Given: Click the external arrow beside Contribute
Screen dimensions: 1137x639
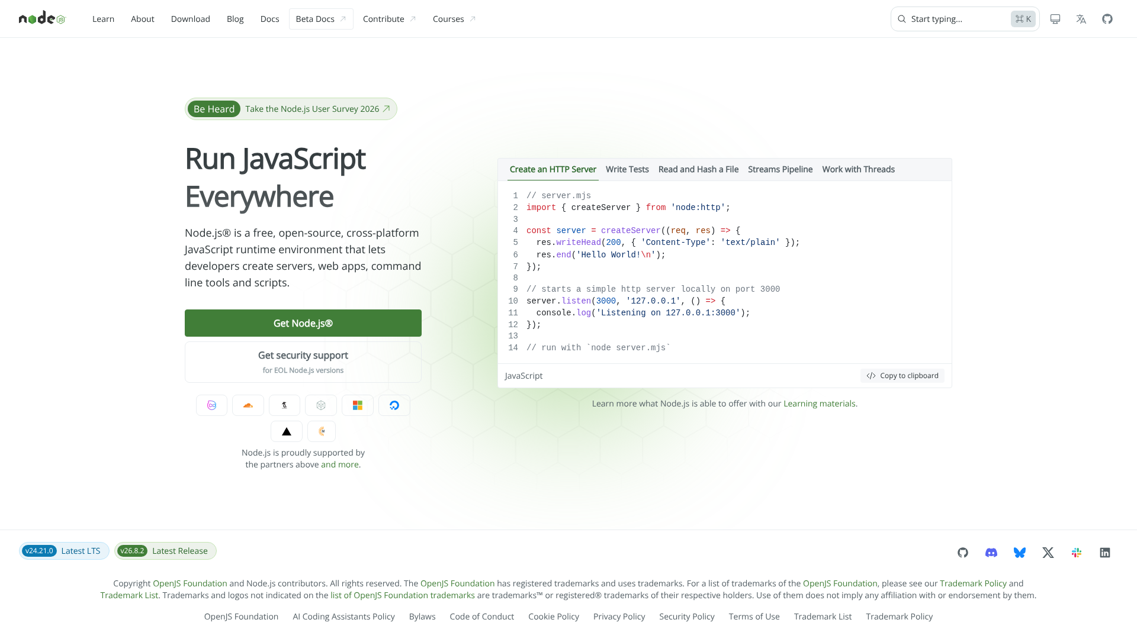Looking at the screenshot, I should pyautogui.click(x=413, y=19).
